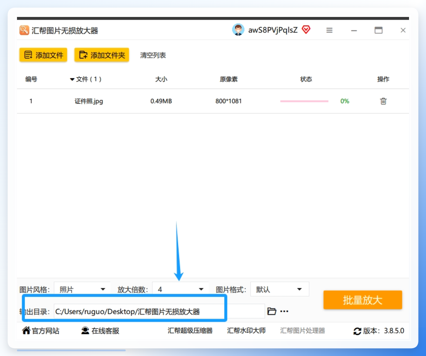Maximize the application window

coord(379,30)
